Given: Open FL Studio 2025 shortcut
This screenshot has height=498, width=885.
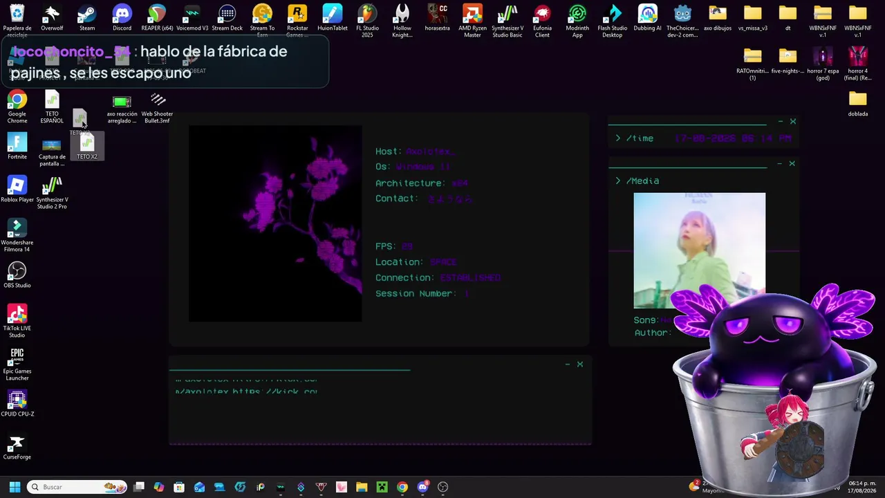Looking at the screenshot, I should [367, 19].
